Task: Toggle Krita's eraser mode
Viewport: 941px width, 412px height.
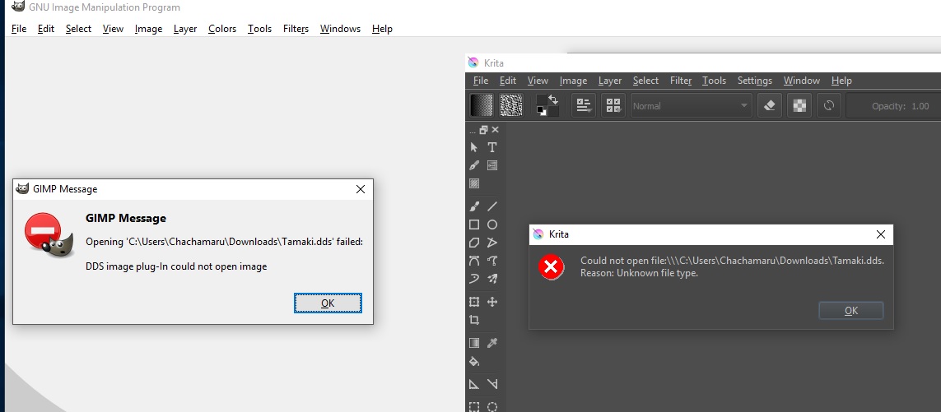Action: (x=770, y=105)
